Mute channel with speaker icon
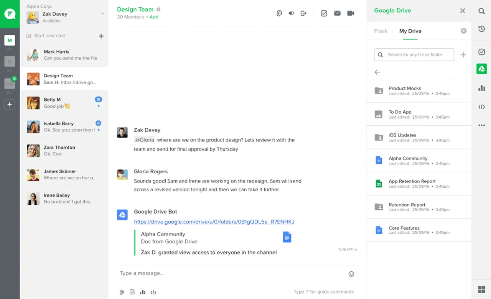The height and width of the screenshot is (299, 491). click(292, 13)
